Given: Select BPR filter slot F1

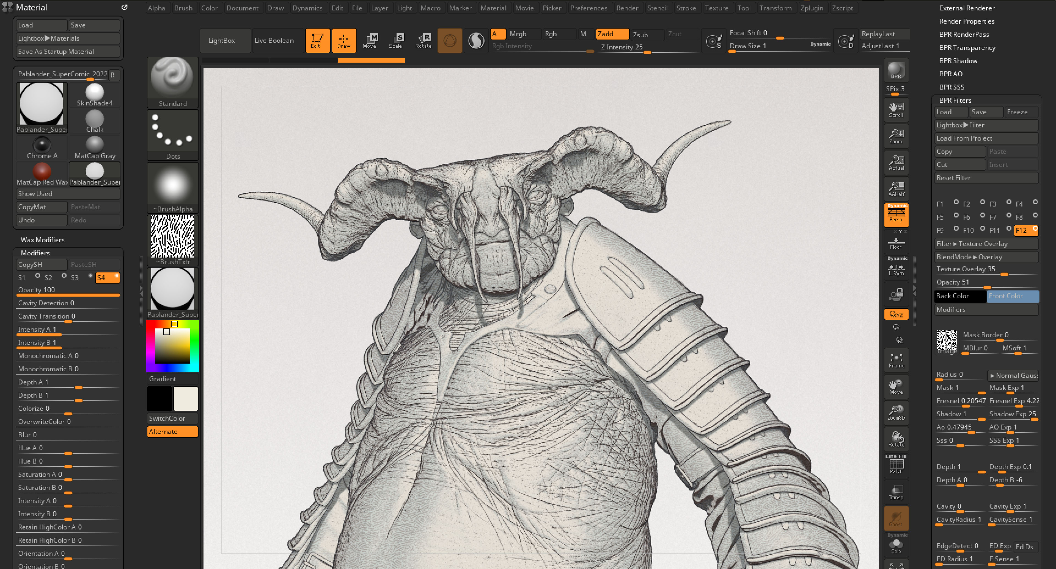Looking at the screenshot, I should 947,204.
